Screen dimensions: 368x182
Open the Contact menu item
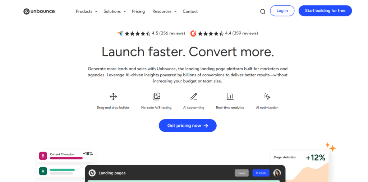pos(190,11)
